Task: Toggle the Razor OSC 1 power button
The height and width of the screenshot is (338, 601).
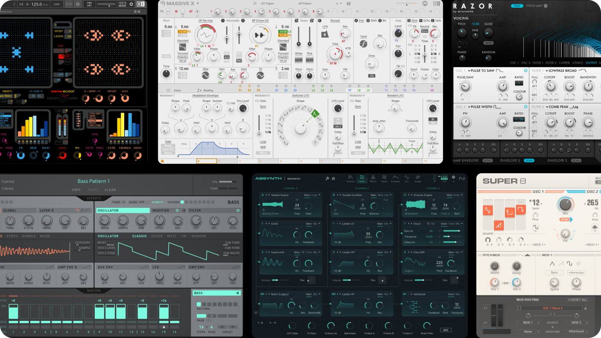Action: 526,70
